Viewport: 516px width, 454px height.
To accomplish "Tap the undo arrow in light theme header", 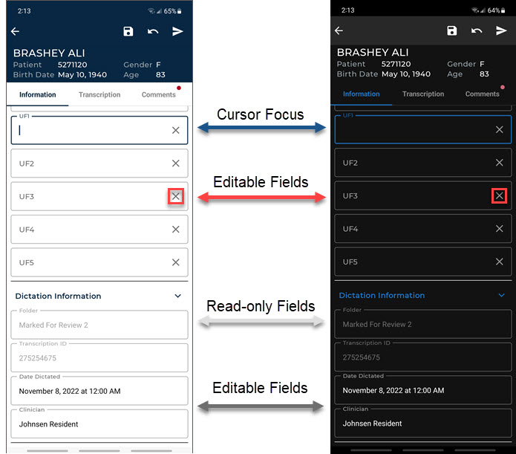I will tap(153, 31).
